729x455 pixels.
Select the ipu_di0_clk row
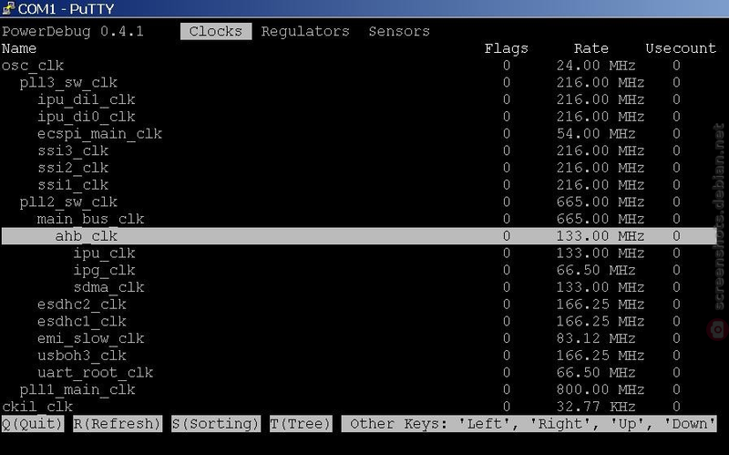point(358,117)
